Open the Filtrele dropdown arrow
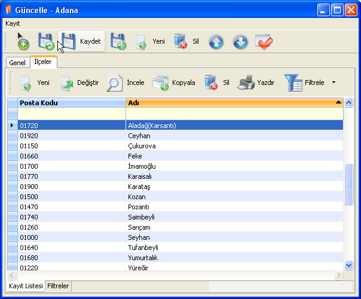 tap(334, 83)
